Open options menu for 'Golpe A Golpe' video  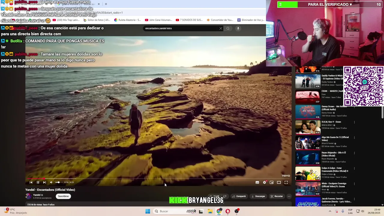click(x=354, y=168)
